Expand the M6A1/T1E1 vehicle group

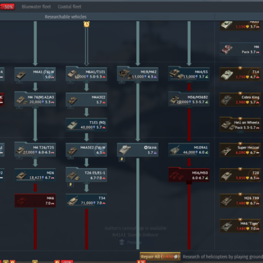tap(86, 74)
